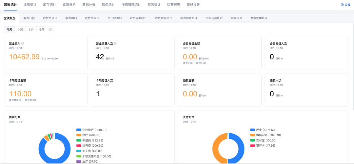Switch time range to 今年
354x164 pixels.
pyautogui.click(x=42, y=30)
